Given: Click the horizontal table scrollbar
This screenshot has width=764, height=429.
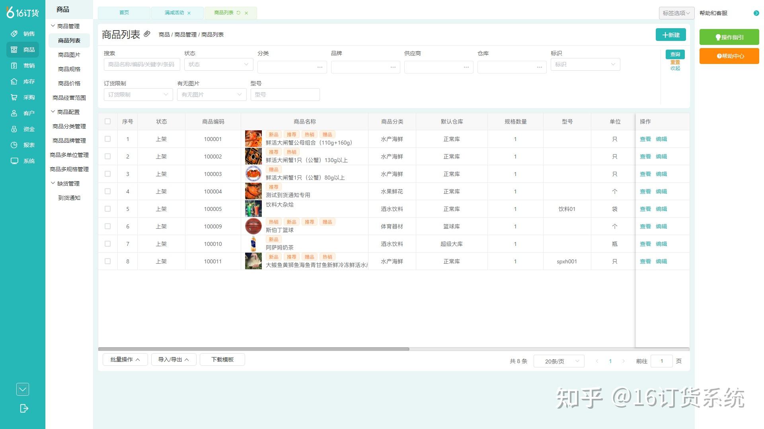Looking at the screenshot, I should click(253, 349).
